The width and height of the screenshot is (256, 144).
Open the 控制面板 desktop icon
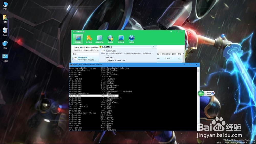pyautogui.click(x=5, y=58)
